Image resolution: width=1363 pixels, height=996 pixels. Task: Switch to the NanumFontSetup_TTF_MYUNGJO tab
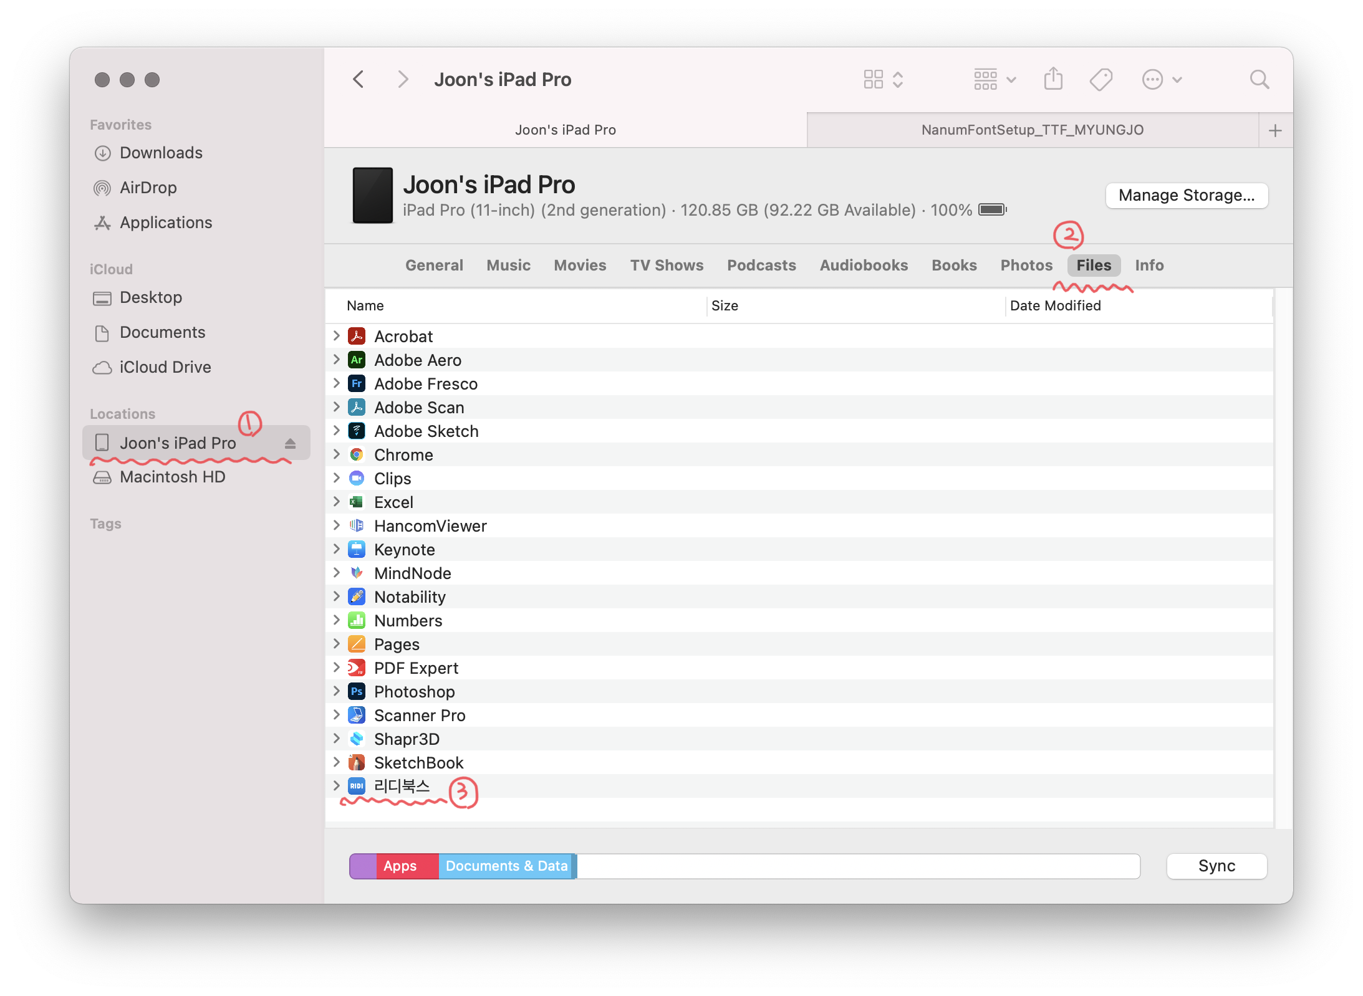tap(1032, 130)
